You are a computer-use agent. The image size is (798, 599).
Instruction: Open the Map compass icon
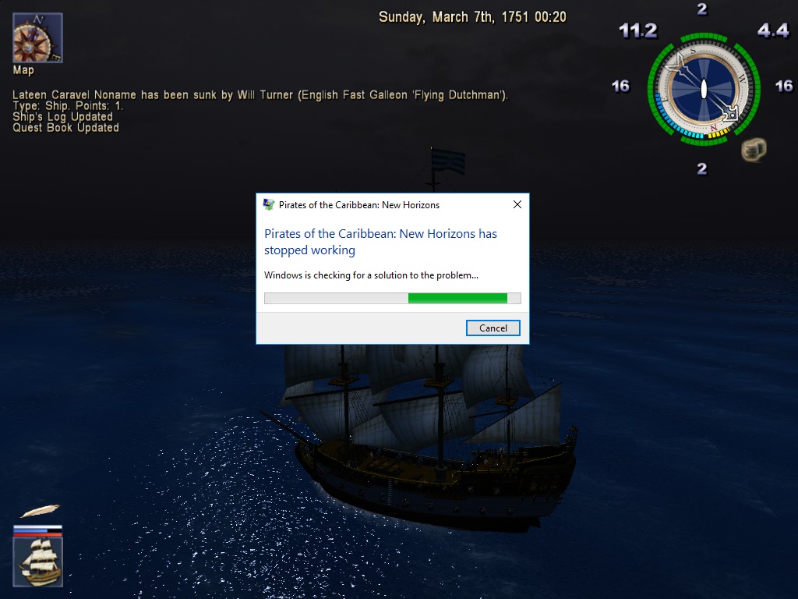[37, 38]
